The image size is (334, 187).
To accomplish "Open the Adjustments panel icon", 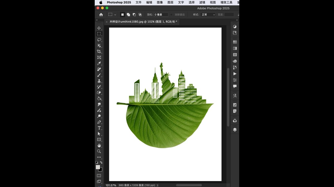I will (x=235, y=26).
